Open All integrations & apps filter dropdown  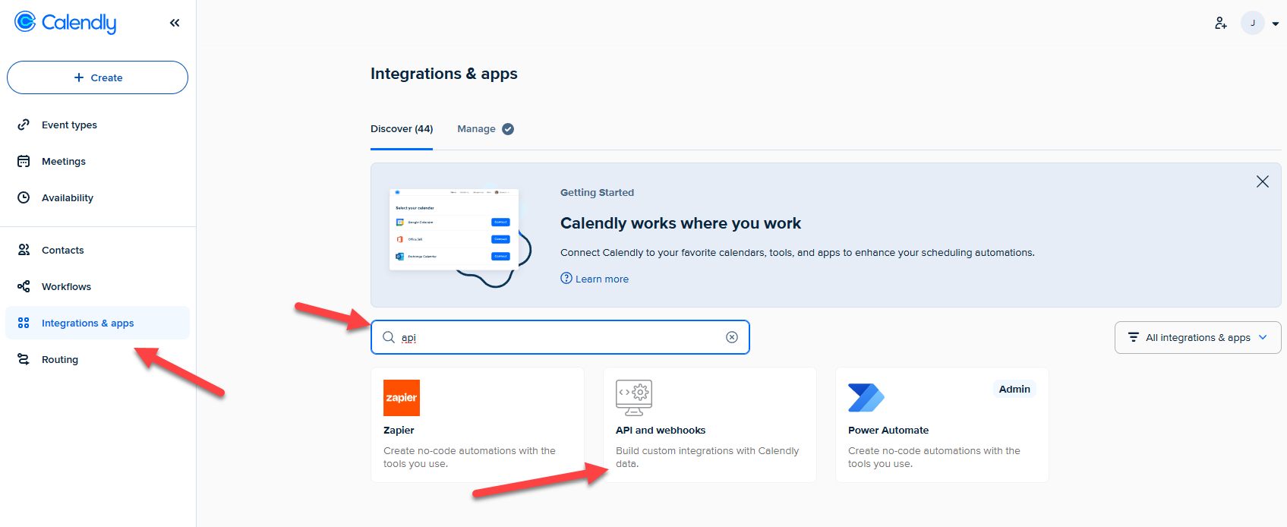[1197, 337]
